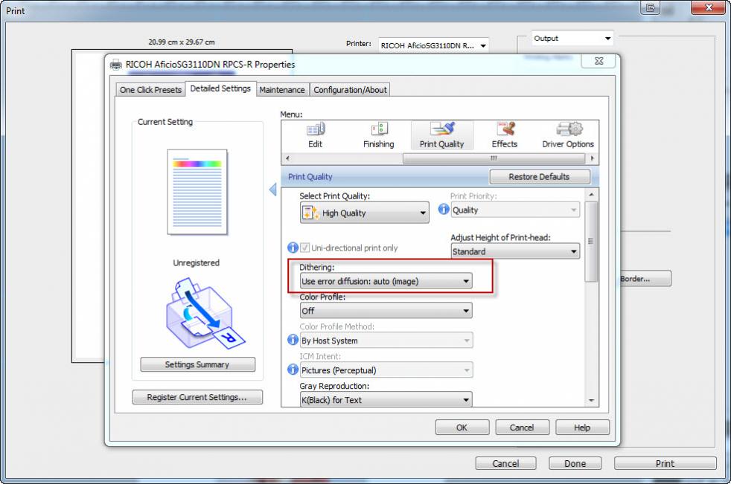Open the Dithering dropdown
The height and width of the screenshot is (484, 731).
coord(386,281)
